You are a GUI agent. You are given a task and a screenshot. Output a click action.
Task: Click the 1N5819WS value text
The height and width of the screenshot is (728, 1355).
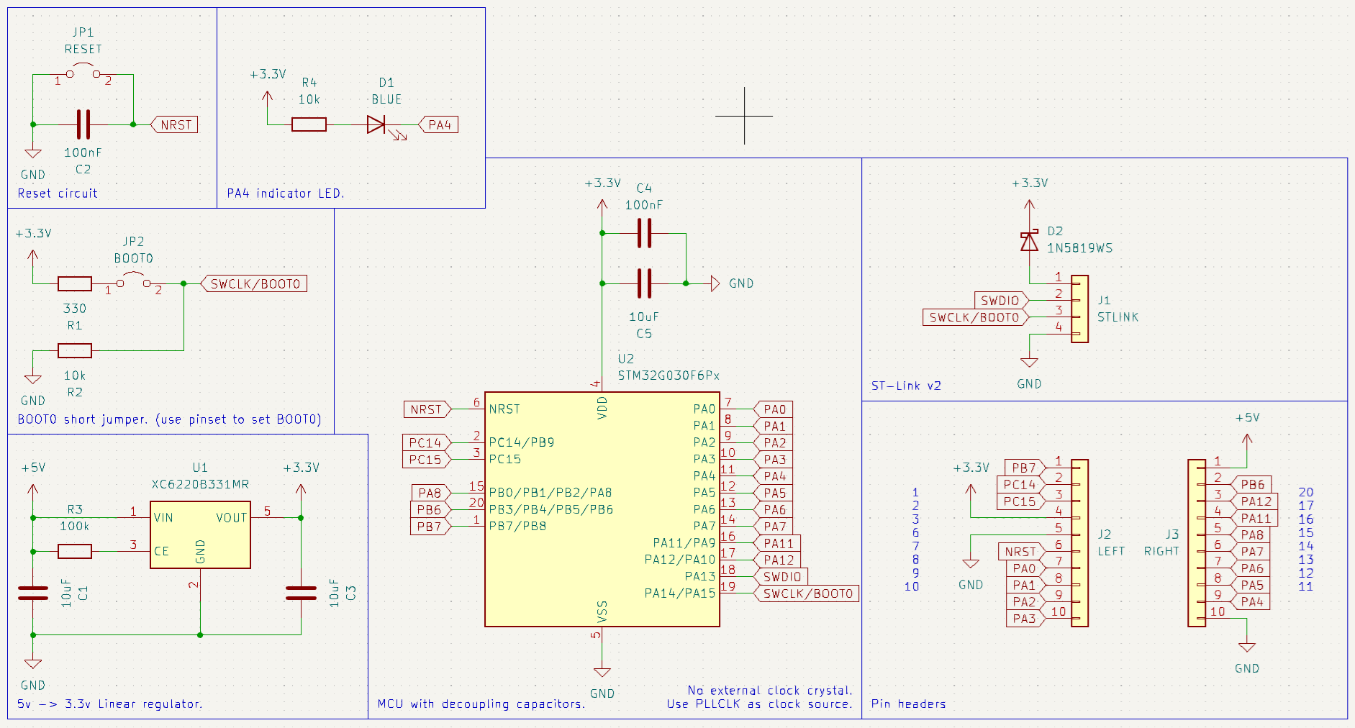coord(1079,248)
